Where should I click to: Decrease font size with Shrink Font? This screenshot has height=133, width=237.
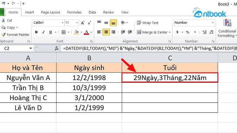coord(89,23)
